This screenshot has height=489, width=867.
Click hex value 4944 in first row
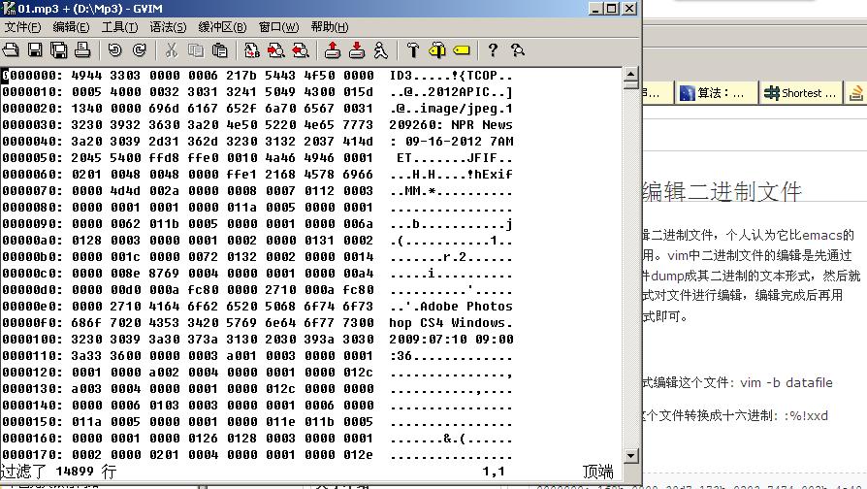click(x=87, y=76)
